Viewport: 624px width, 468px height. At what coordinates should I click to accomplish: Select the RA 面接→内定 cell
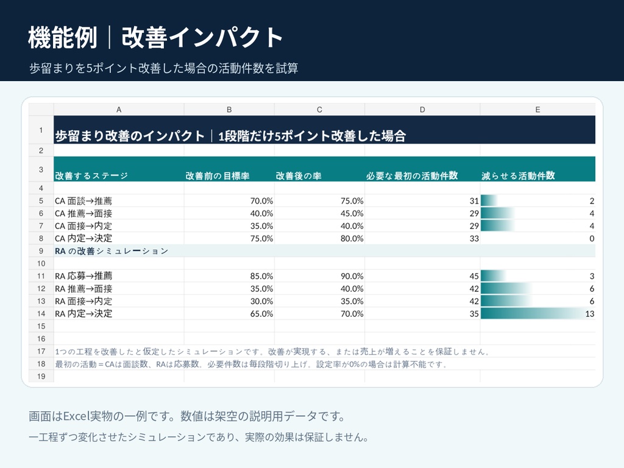click(119, 301)
